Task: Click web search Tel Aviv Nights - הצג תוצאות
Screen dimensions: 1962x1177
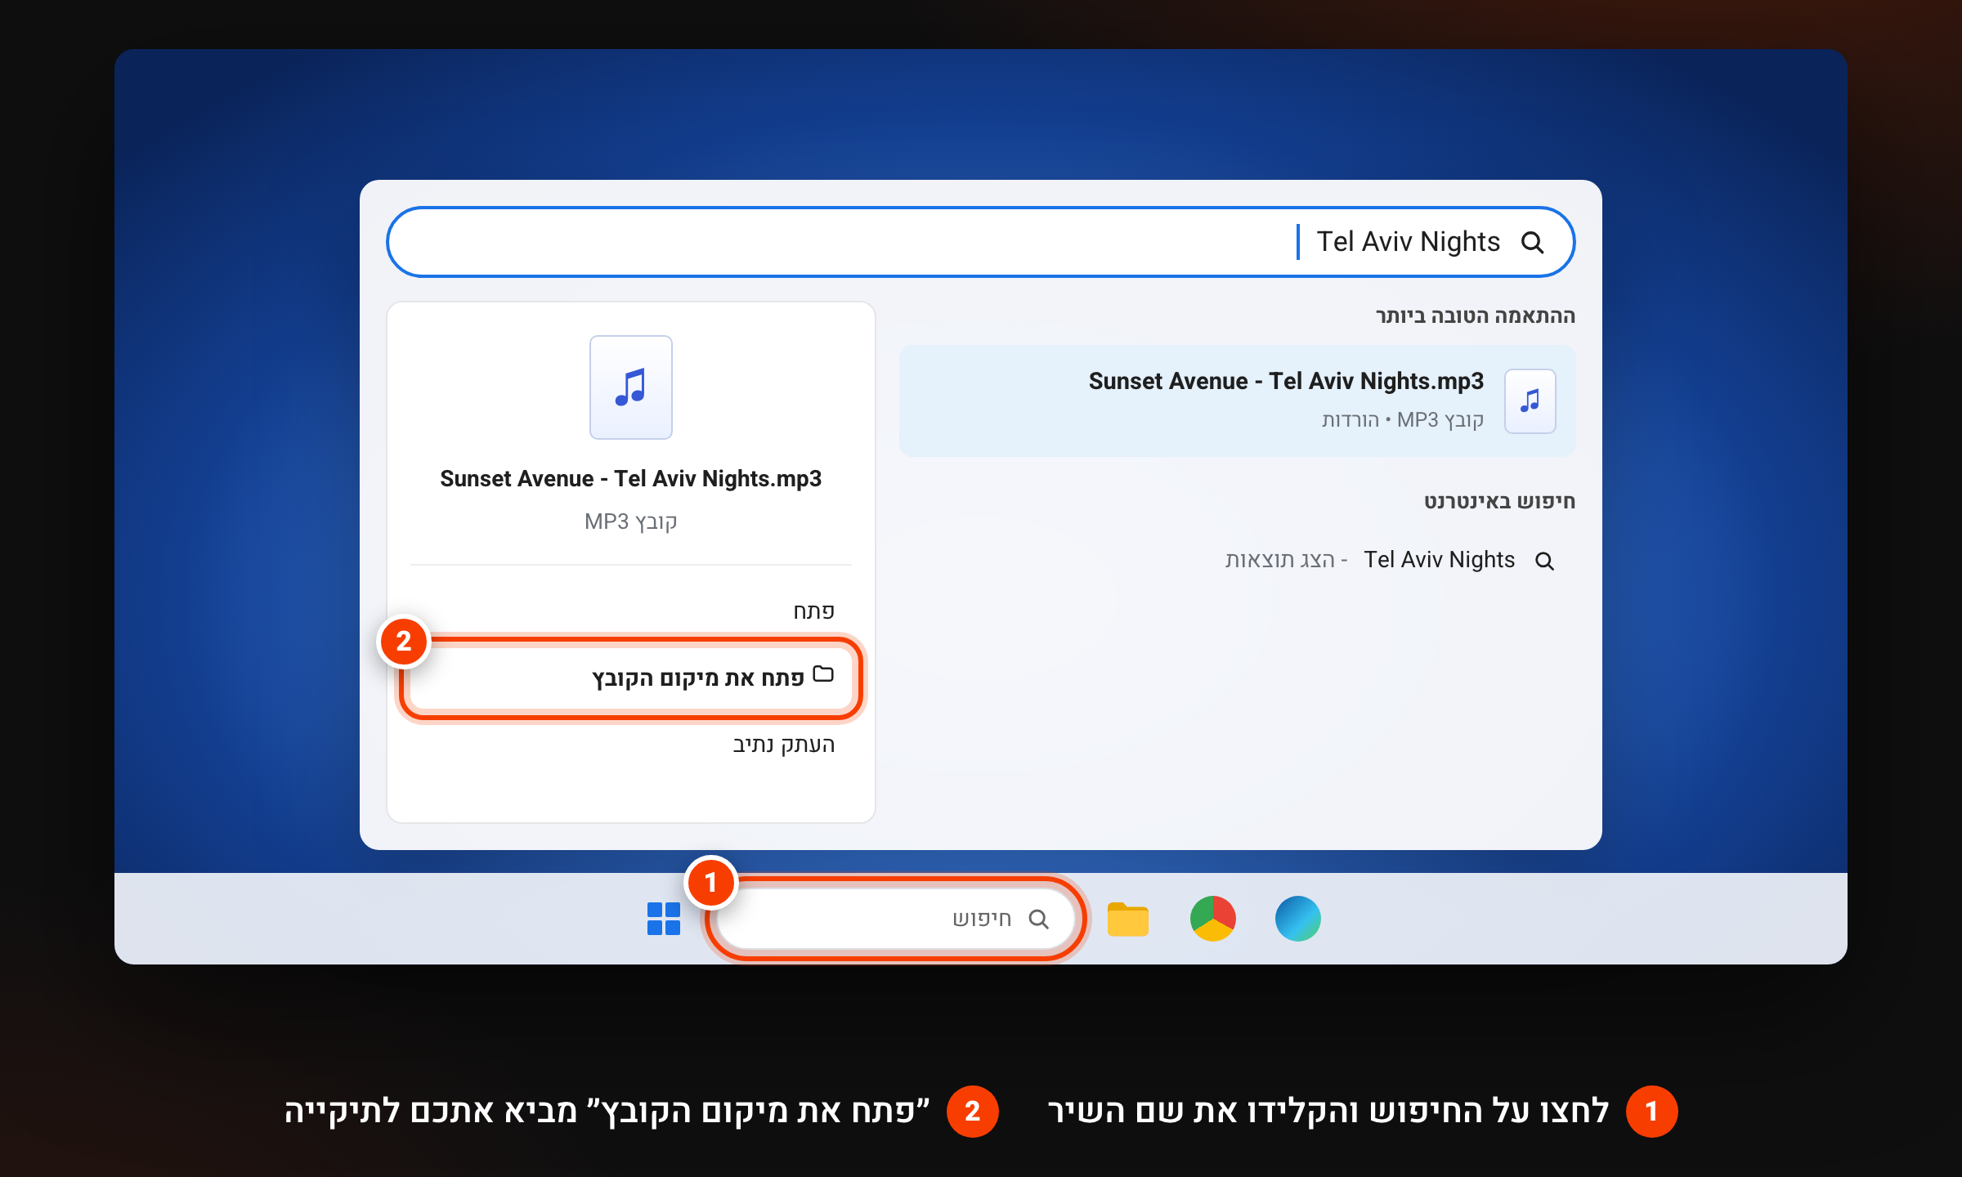Action: coord(1237,560)
